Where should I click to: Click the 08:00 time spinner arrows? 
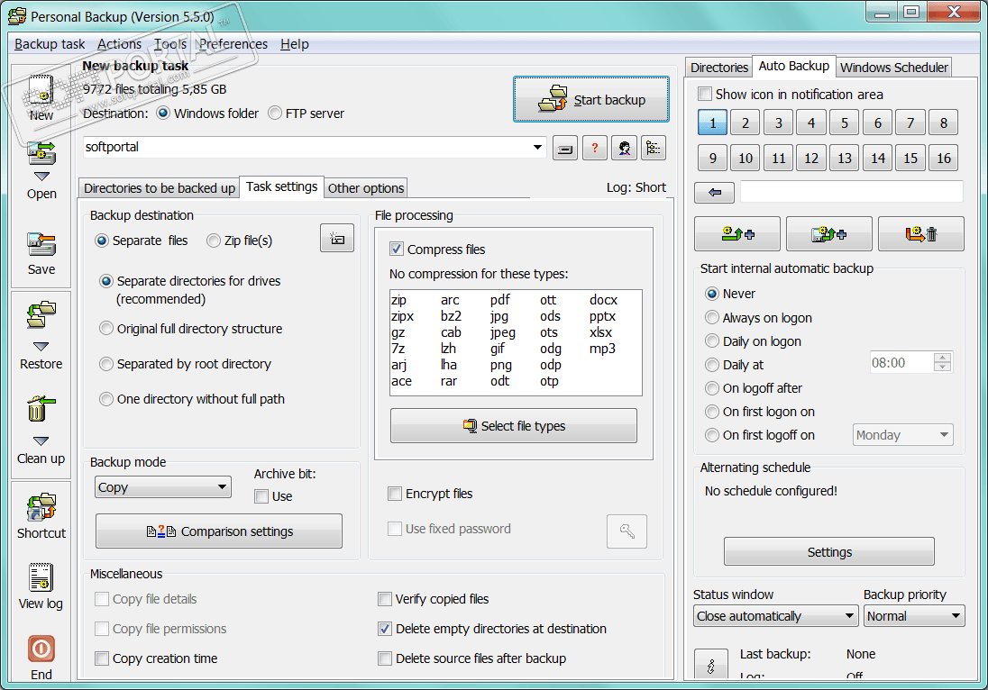pyautogui.click(x=943, y=362)
